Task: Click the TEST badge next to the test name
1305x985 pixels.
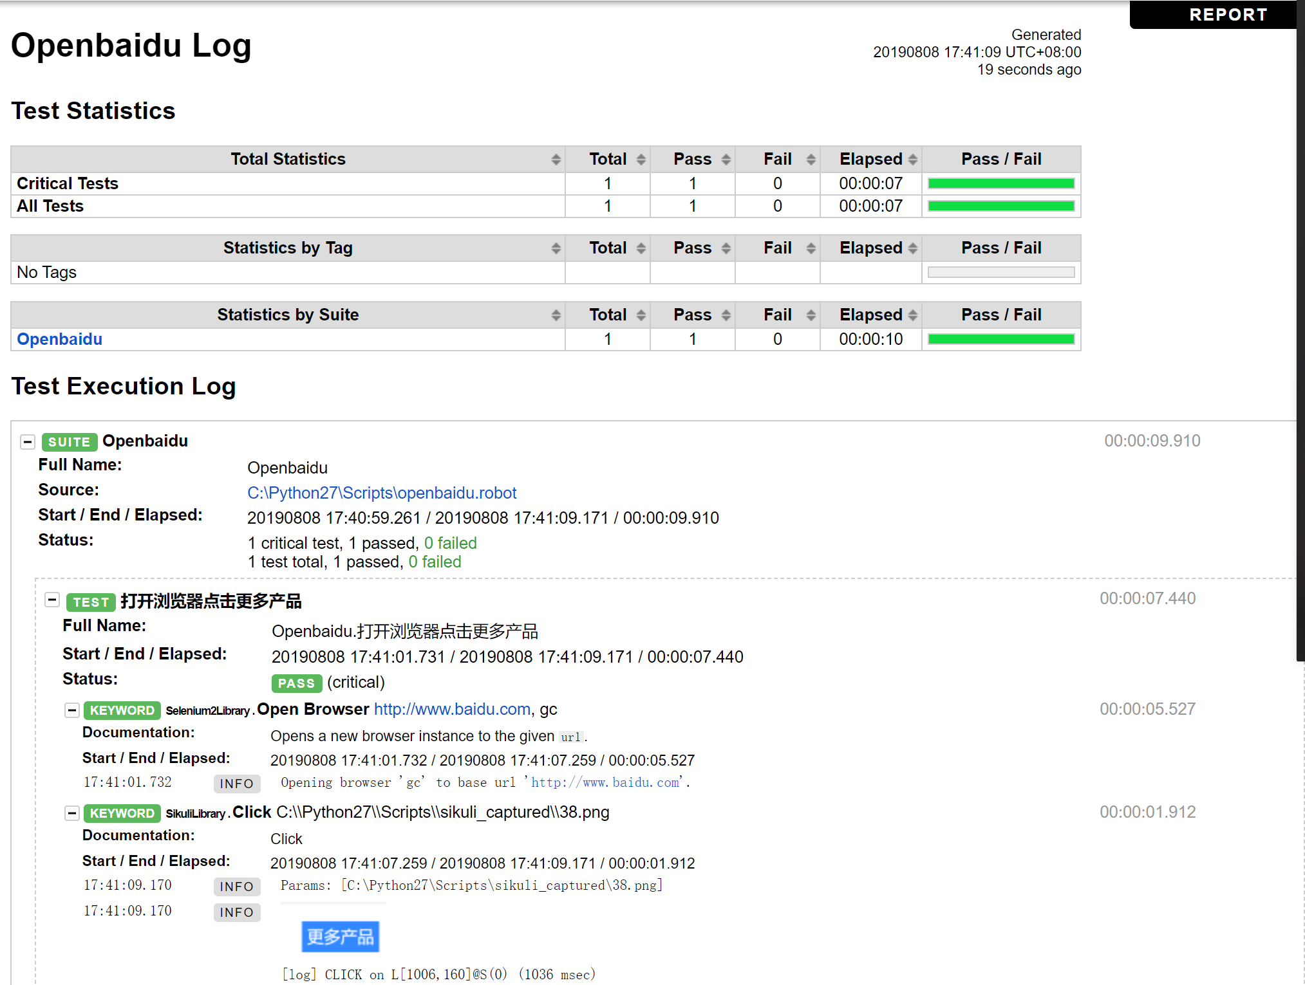Action: 90,602
